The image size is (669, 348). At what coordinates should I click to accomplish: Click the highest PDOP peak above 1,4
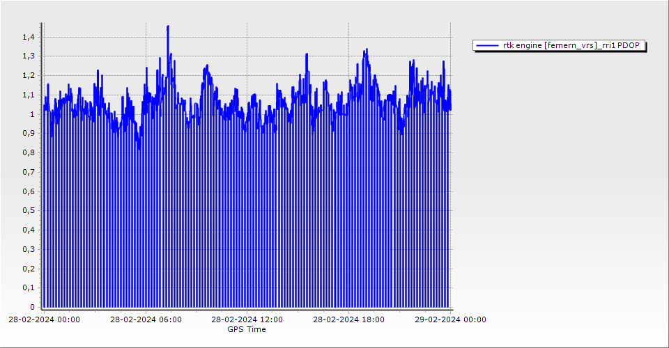click(168, 26)
